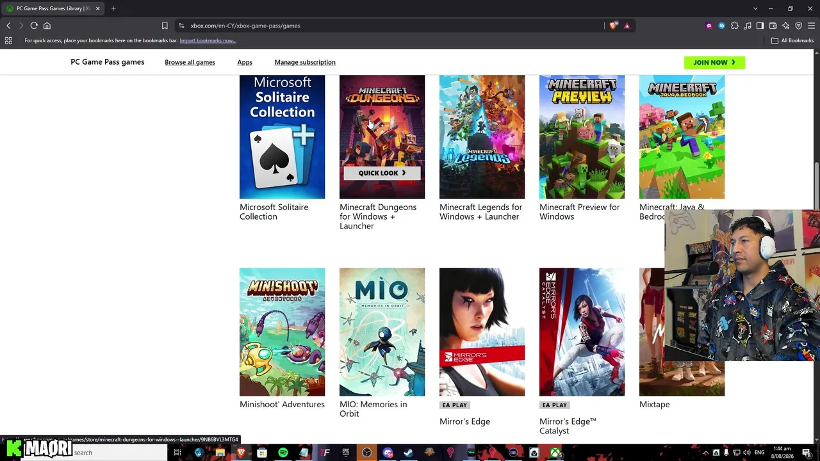Reload the Xbox Game Pass page
820x461 pixels.
34,26
